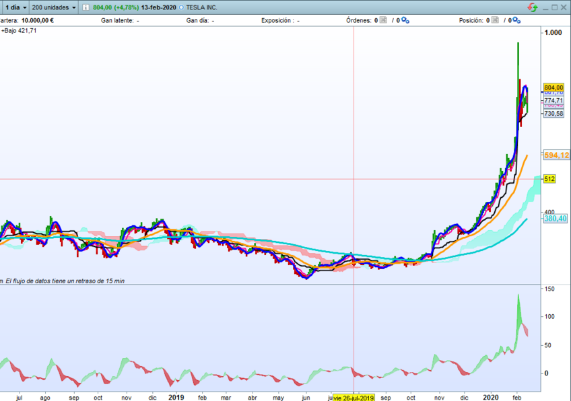Screen dimensions: 571x401
Task: Click the 1.000 label on price axis
Action: click(553, 33)
